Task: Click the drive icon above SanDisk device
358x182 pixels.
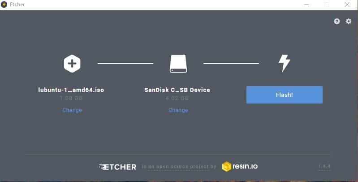Action: [x=178, y=64]
